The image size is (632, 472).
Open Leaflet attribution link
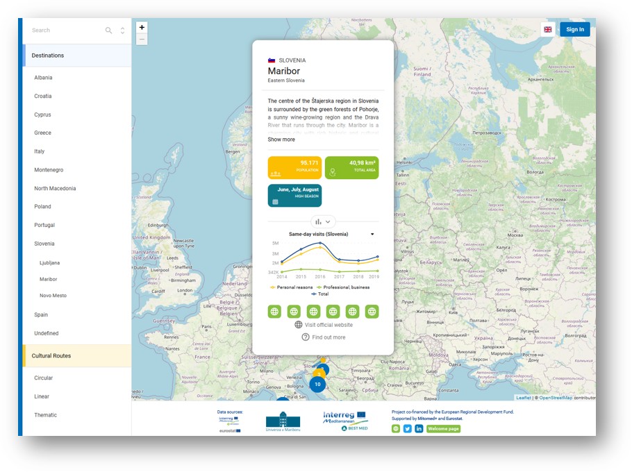tap(524, 398)
